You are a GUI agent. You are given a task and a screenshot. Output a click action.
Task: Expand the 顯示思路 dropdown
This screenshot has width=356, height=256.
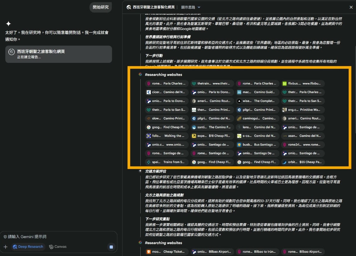pos(191,7)
